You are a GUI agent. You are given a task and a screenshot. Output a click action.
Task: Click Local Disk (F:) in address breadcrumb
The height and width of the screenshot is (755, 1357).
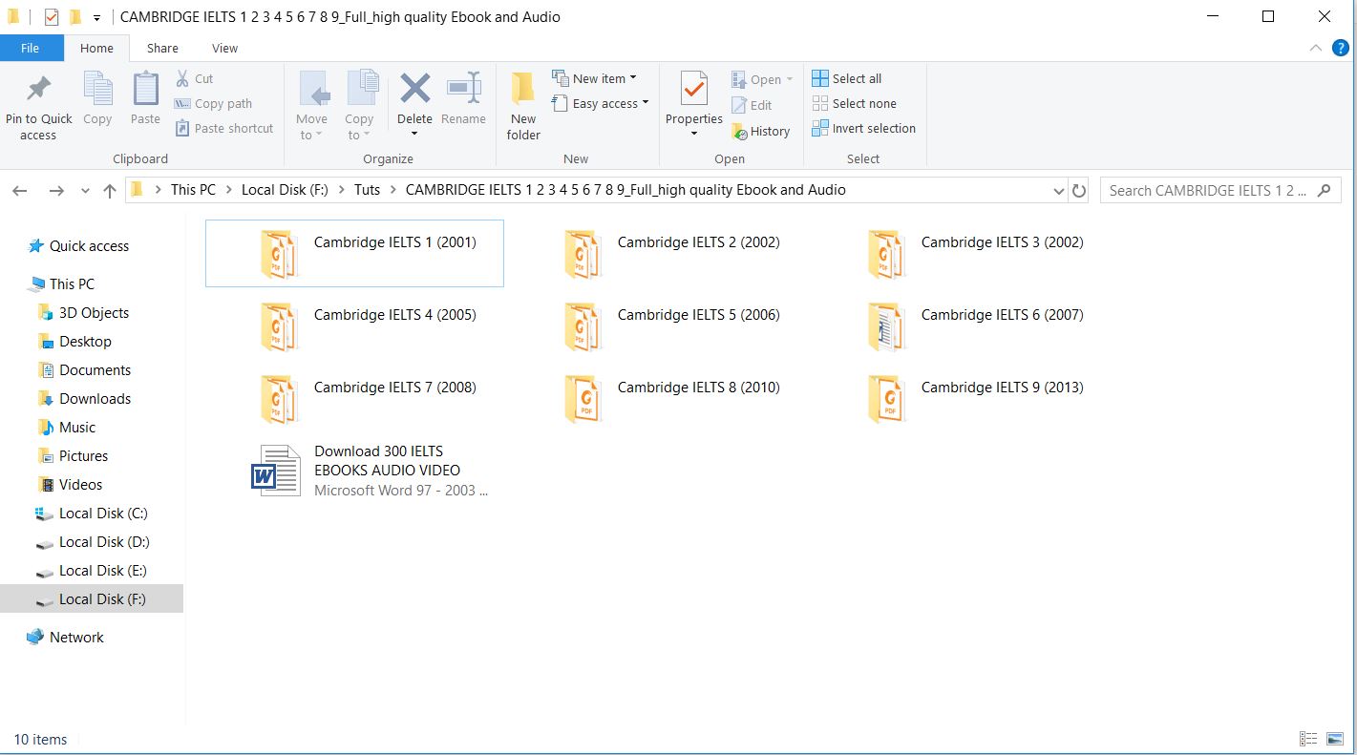285,190
